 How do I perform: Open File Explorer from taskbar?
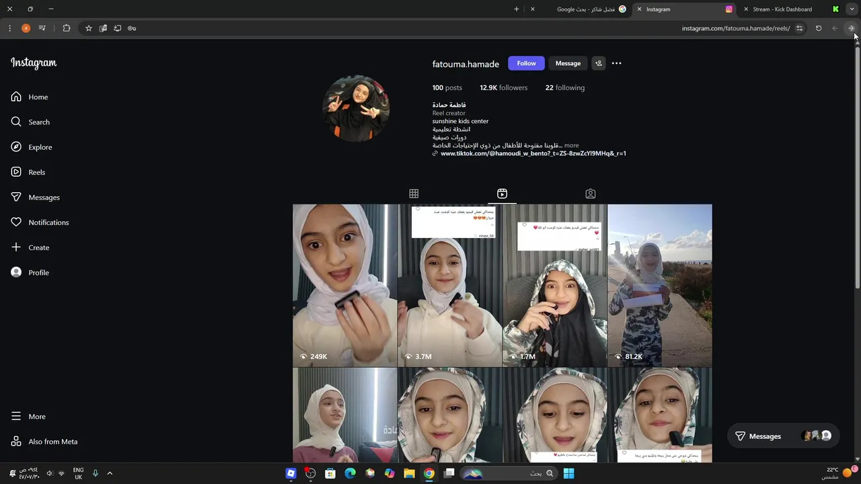[x=409, y=473]
